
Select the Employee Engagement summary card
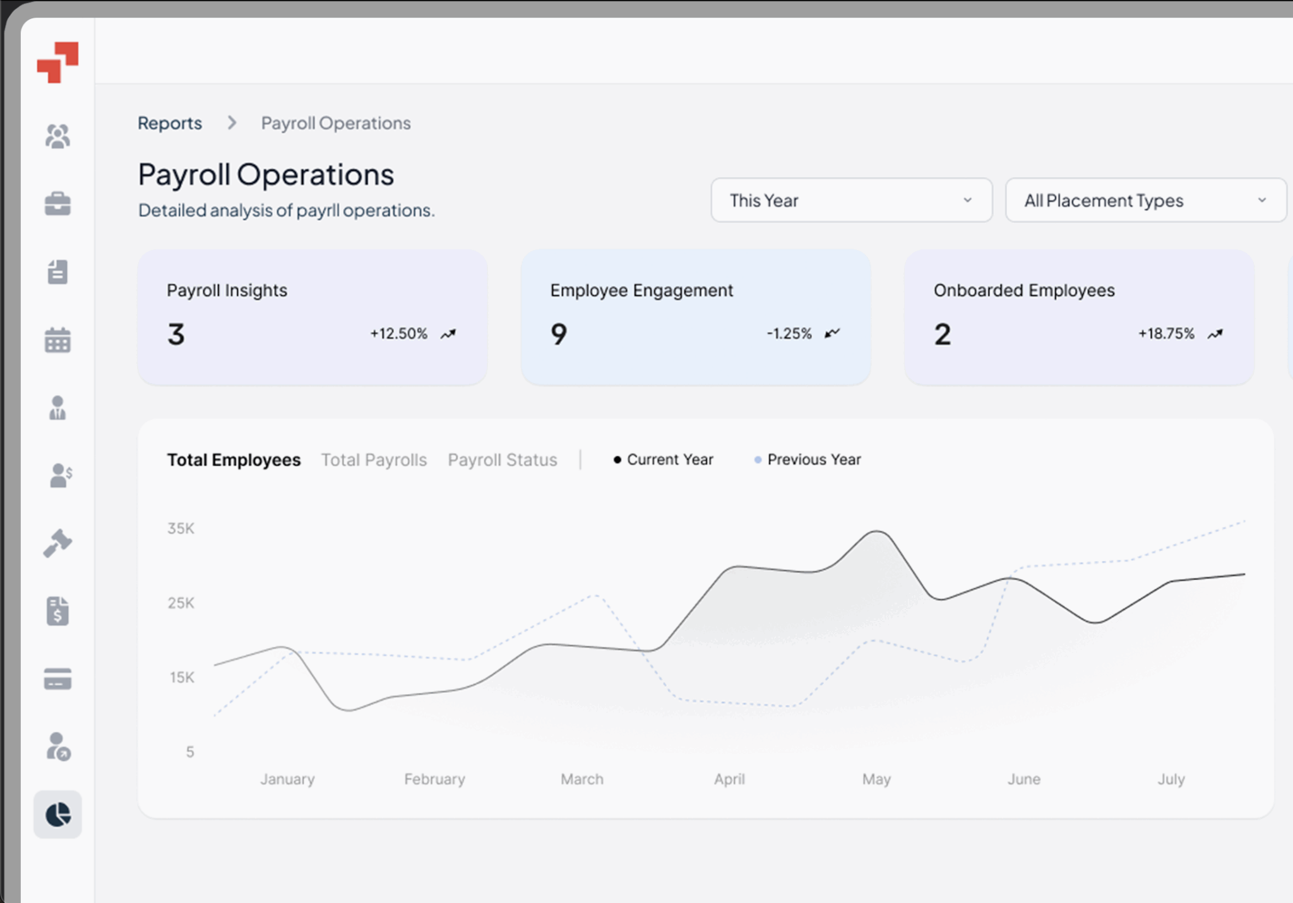[x=694, y=316]
